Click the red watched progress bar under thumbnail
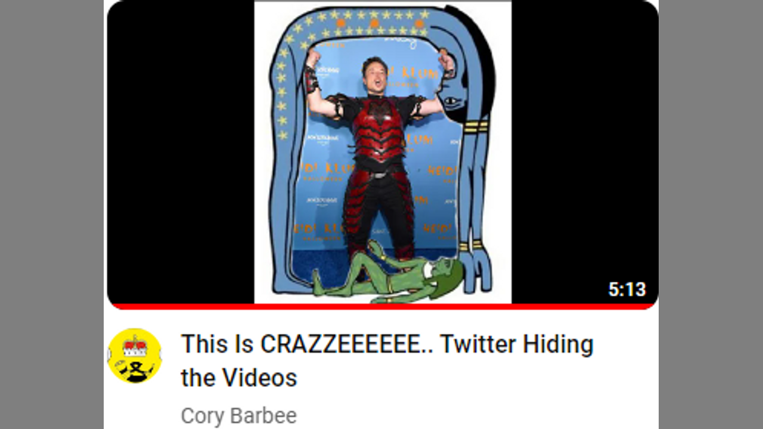This screenshot has height=429, width=763. point(383,306)
